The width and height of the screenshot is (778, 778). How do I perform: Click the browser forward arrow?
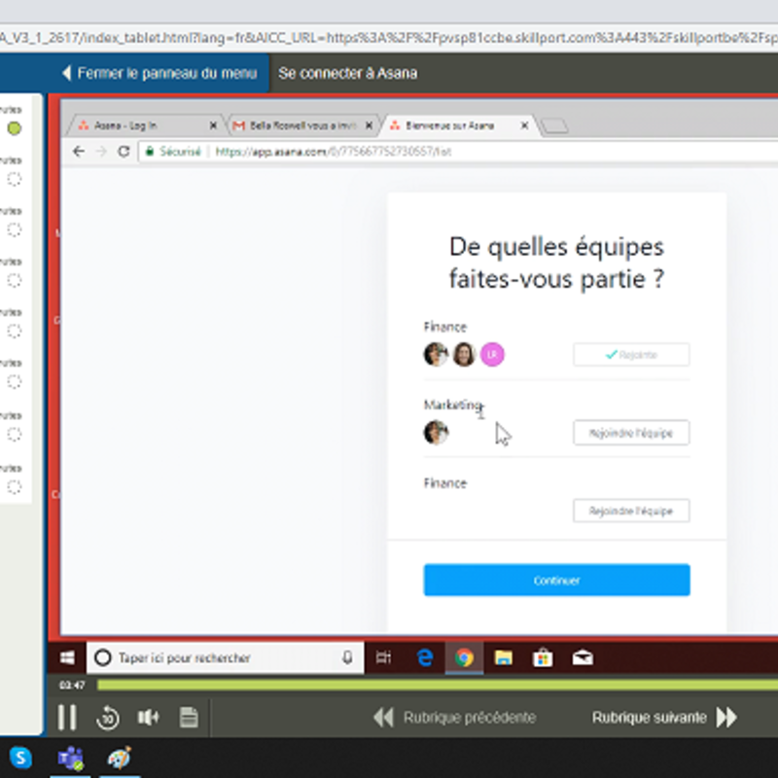coord(101,152)
